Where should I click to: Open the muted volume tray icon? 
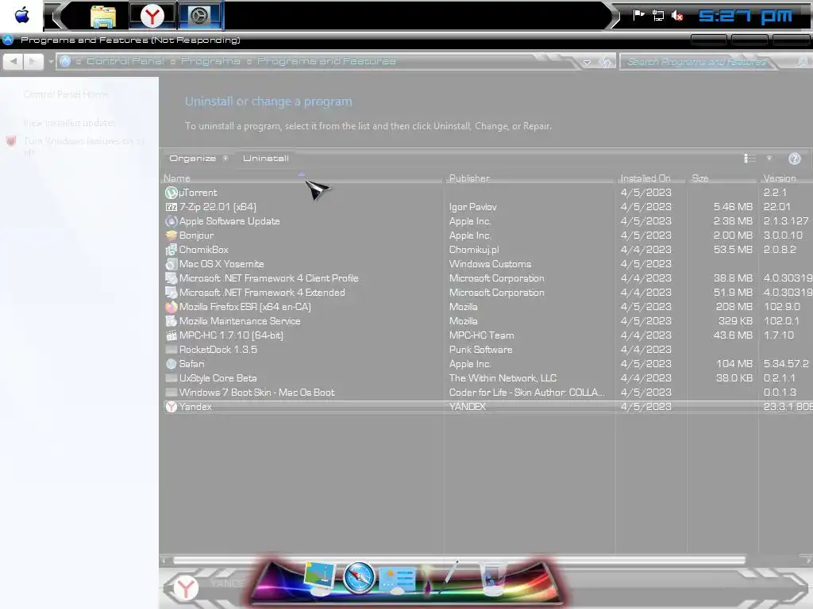tap(677, 16)
